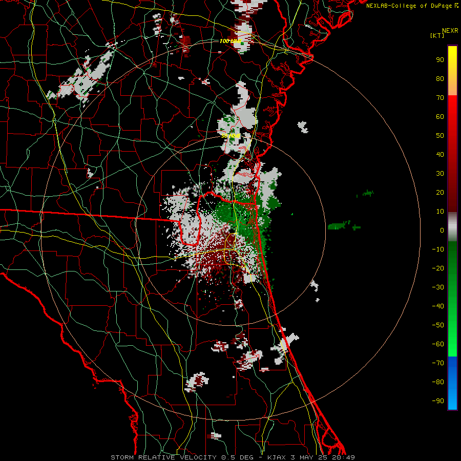Click the NEXLAB-College of DuPage title text
Image resolution: width=461 pixels, height=461 pixels.
click(x=409, y=6)
